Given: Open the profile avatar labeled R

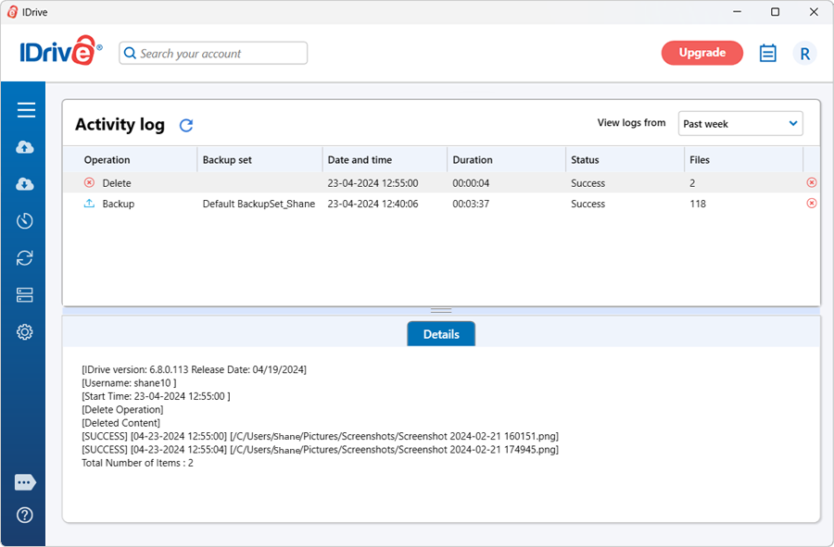Looking at the screenshot, I should [x=804, y=54].
